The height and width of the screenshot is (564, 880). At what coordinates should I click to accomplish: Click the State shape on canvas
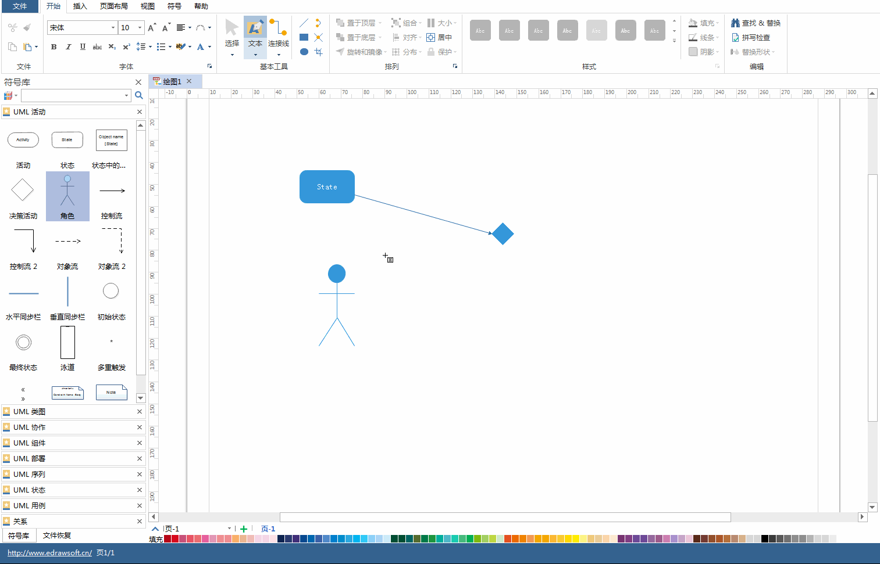(x=327, y=187)
